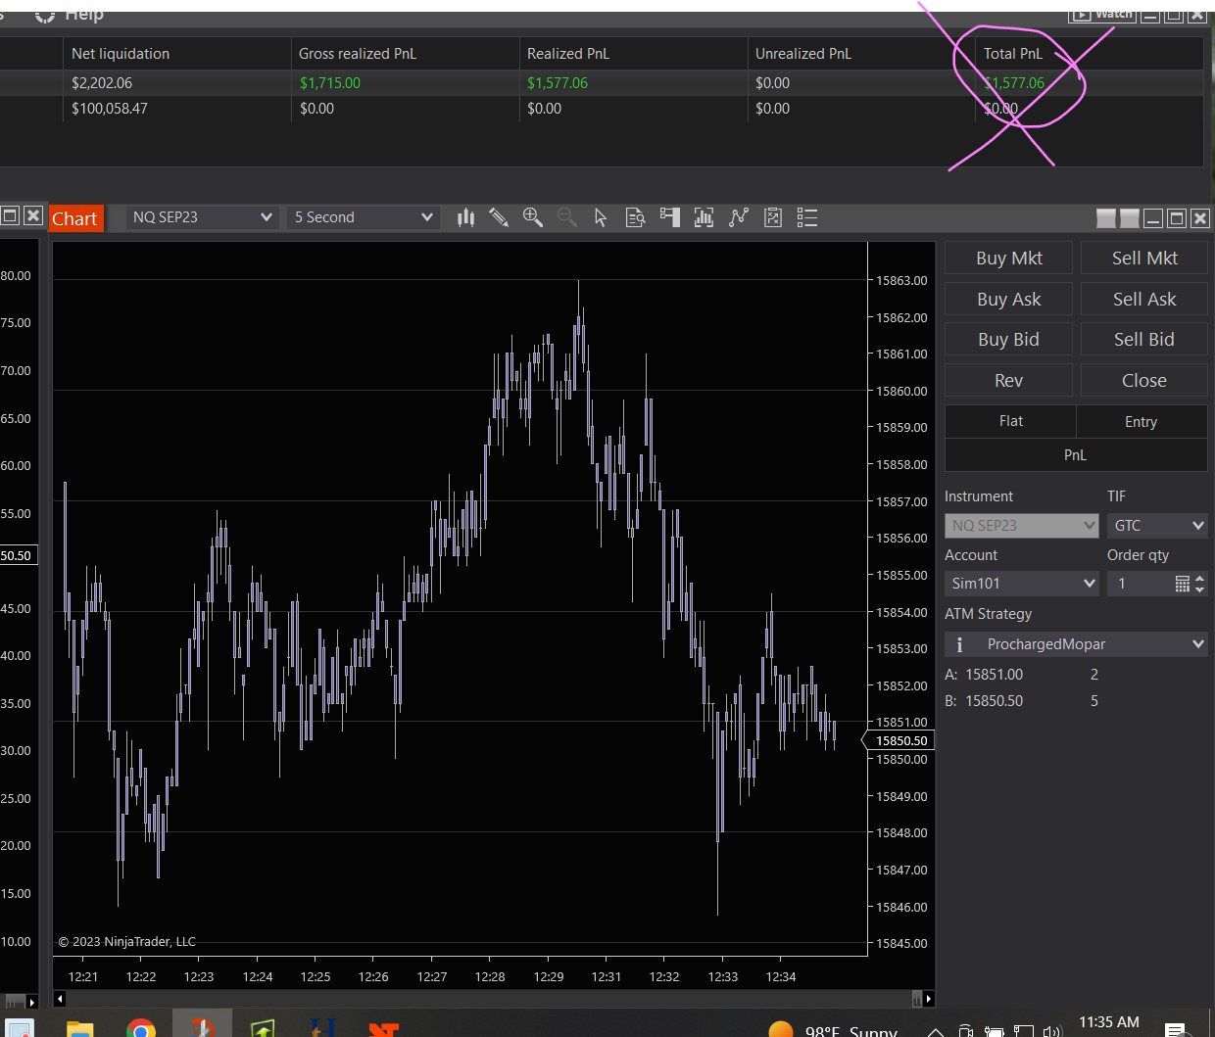Select the drawing tools pencil icon

pos(499,217)
